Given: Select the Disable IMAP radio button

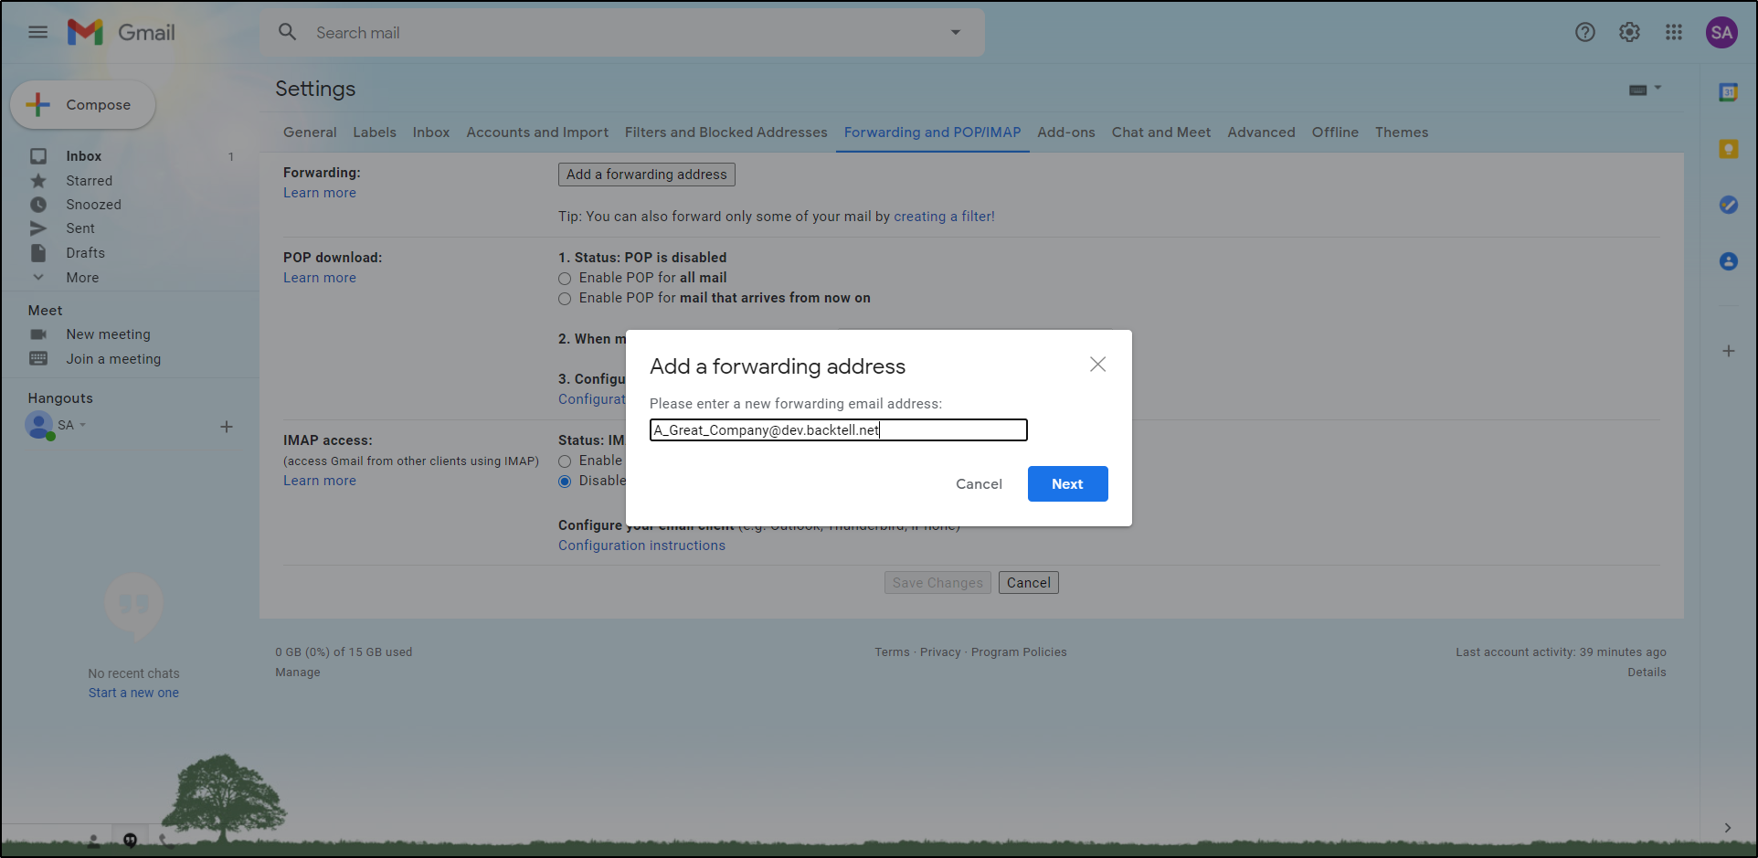Looking at the screenshot, I should tap(565, 482).
